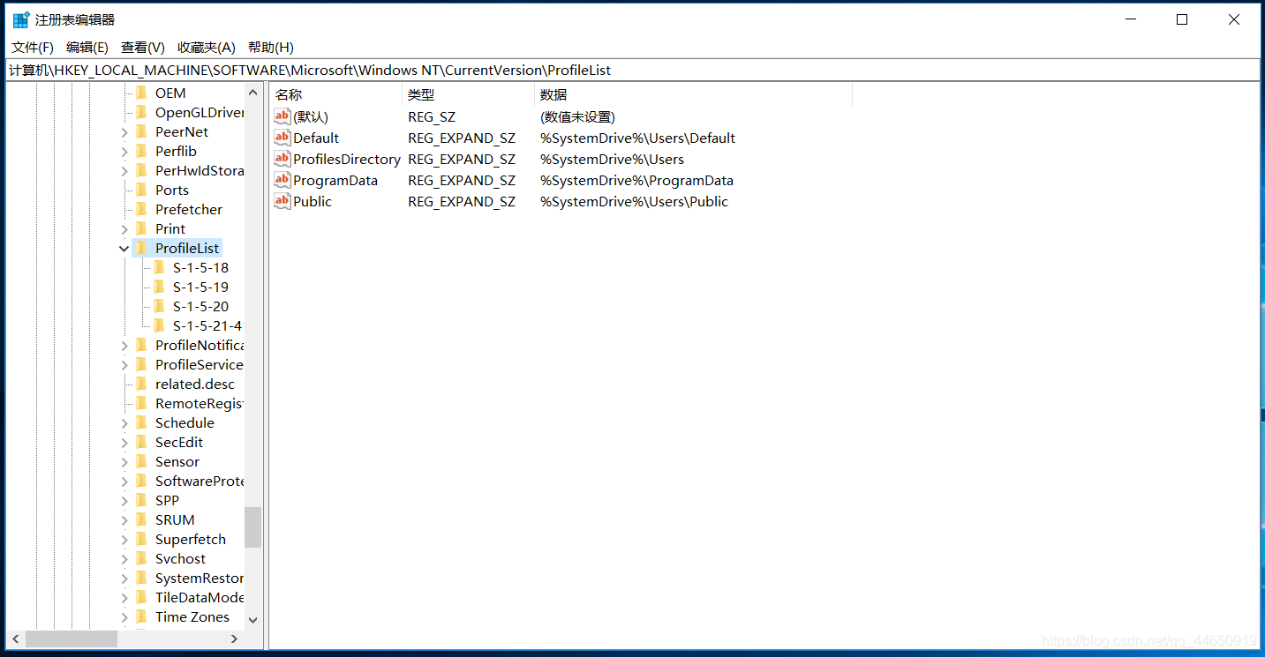Screen dimensions: 1265x657
Task: Select the SoftwareProtection tree item label
Action: pos(199,481)
